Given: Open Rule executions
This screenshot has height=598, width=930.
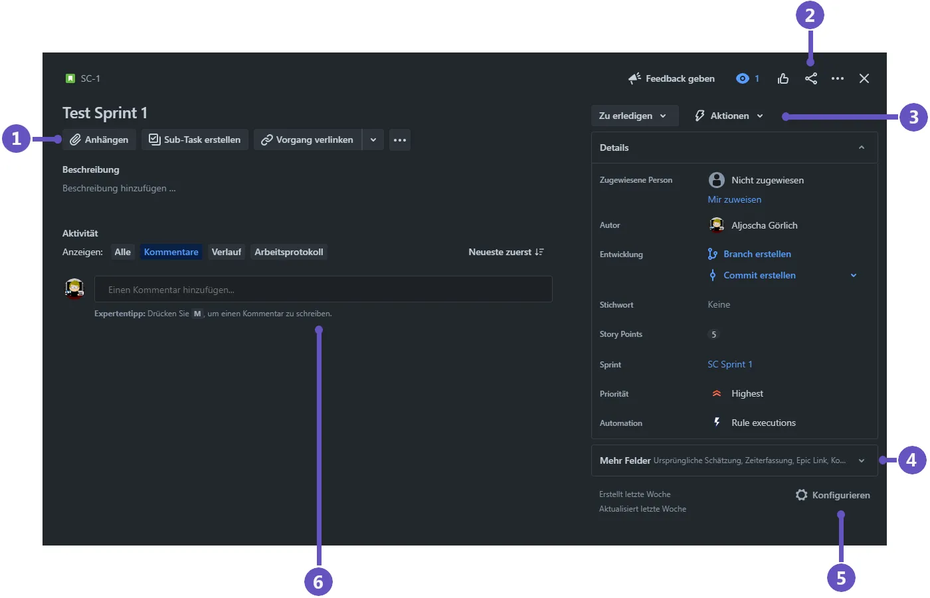Looking at the screenshot, I should pos(763,423).
